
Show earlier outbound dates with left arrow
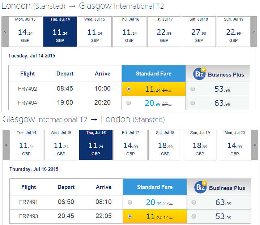click(5, 31)
